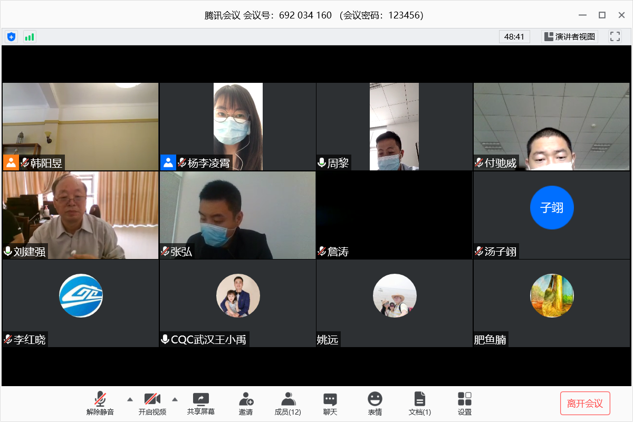Open the 设置 settings icon
The height and width of the screenshot is (422, 633).
pos(464,404)
